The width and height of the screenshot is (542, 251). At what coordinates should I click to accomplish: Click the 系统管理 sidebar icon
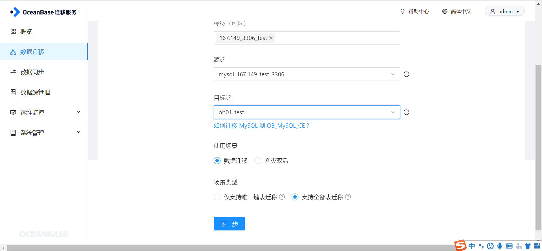pyautogui.click(x=13, y=133)
